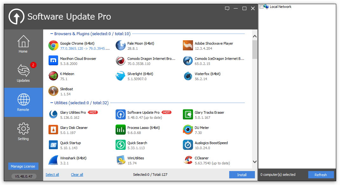The width and height of the screenshot is (340, 185).
Task: Click the Google Chrome (64bit) name
Action: click(x=77, y=43)
